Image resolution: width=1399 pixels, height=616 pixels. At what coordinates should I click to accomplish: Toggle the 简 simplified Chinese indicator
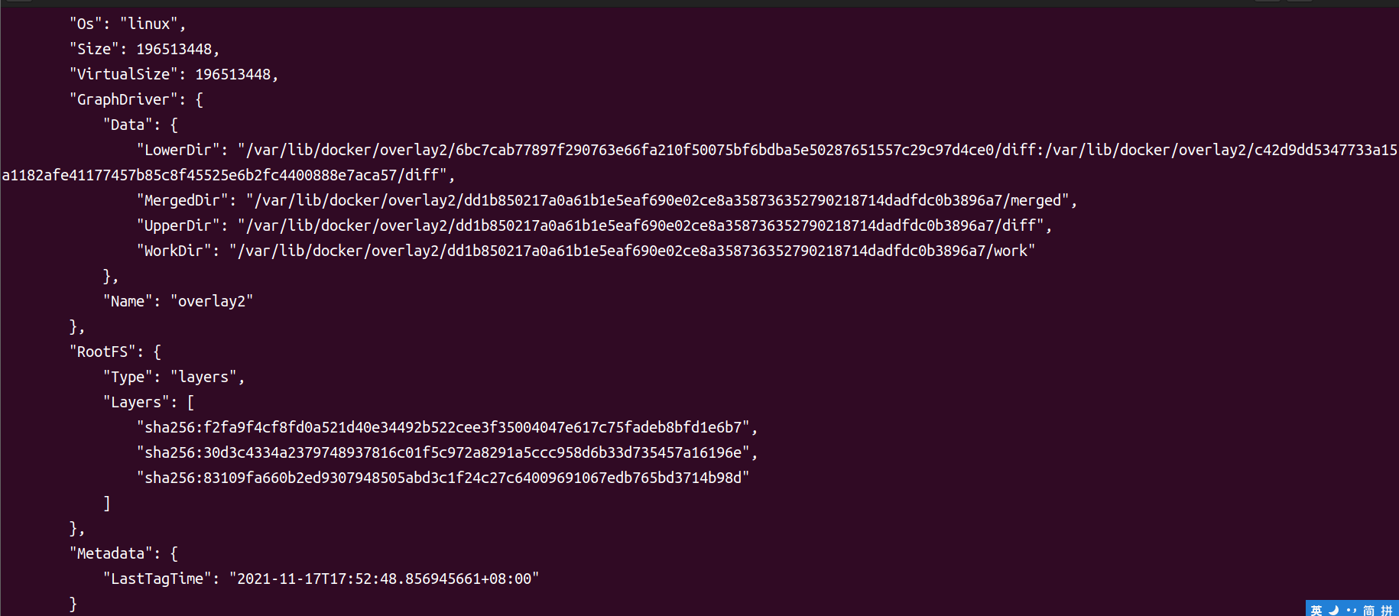tap(1368, 610)
